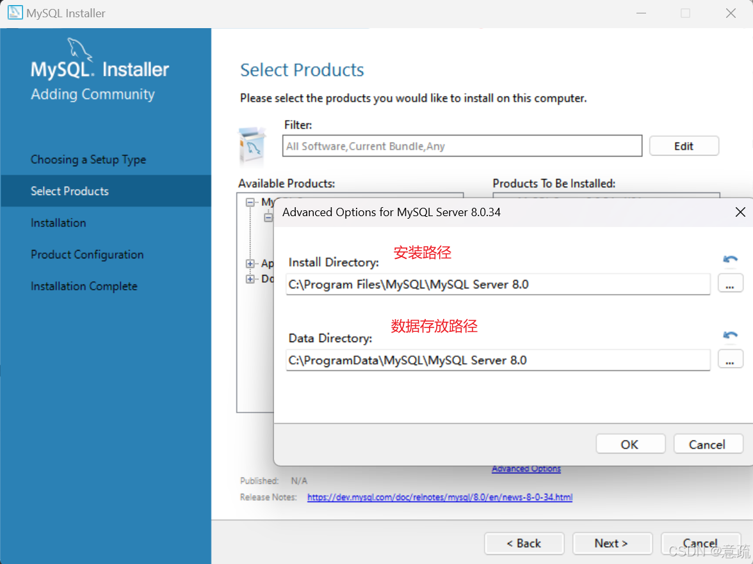Expand the Documentation tree node

250,279
